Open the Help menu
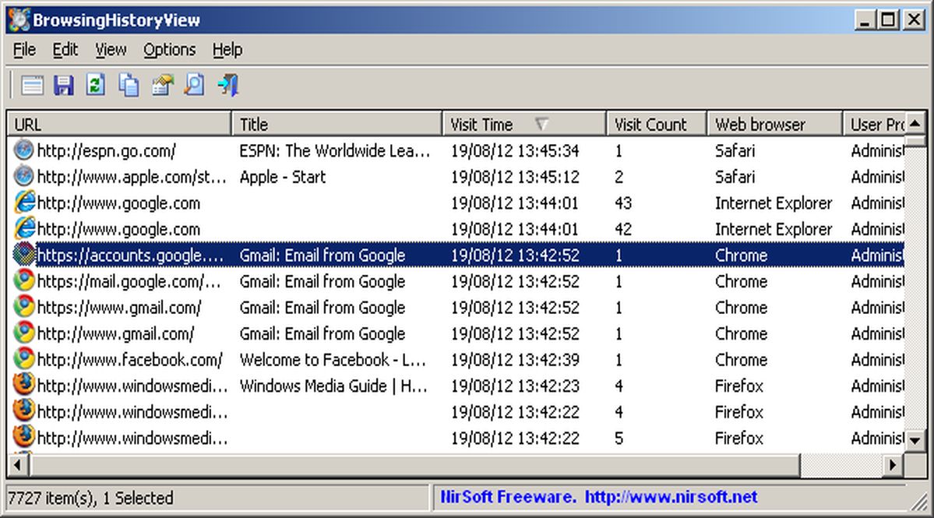 [227, 50]
